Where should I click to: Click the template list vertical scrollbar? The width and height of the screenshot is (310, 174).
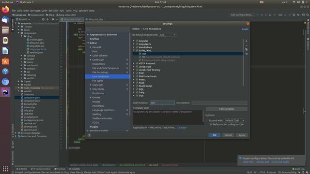tap(243, 62)
